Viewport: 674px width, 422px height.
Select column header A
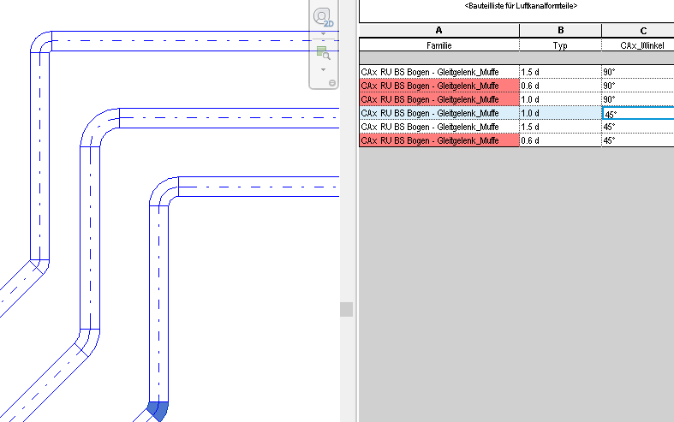pyautogui.click(x=438, y=30)
